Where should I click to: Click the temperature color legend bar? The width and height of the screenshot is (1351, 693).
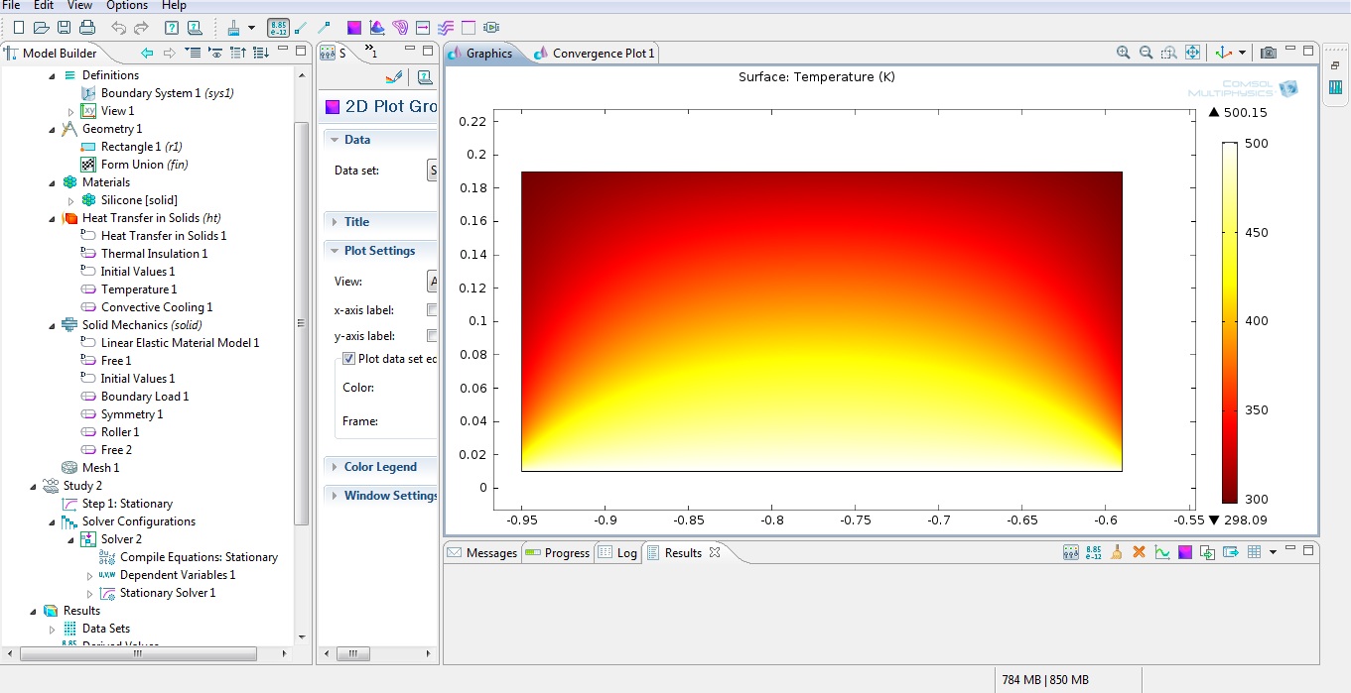coord(1230,322)
